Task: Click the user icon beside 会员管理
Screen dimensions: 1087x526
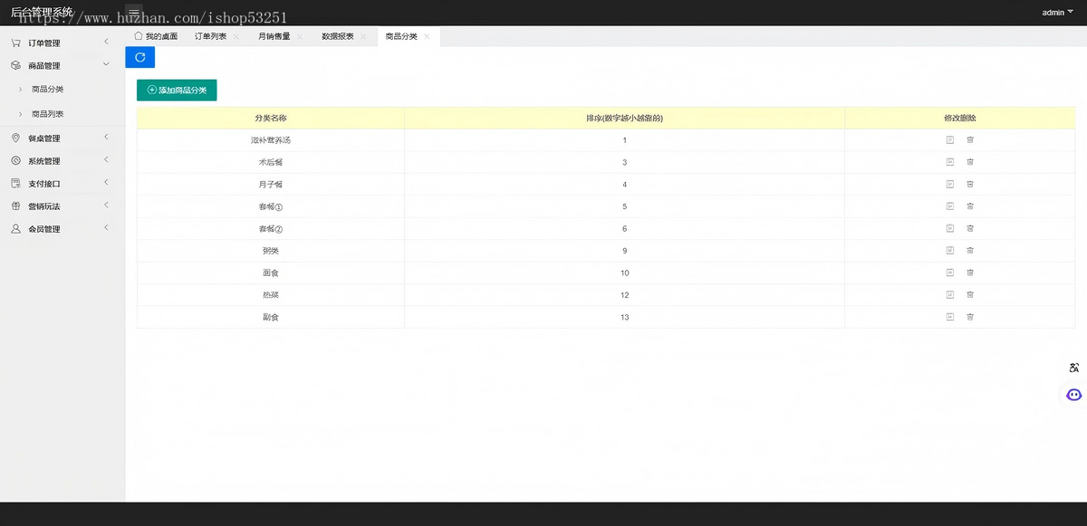Action: [16, 229]
